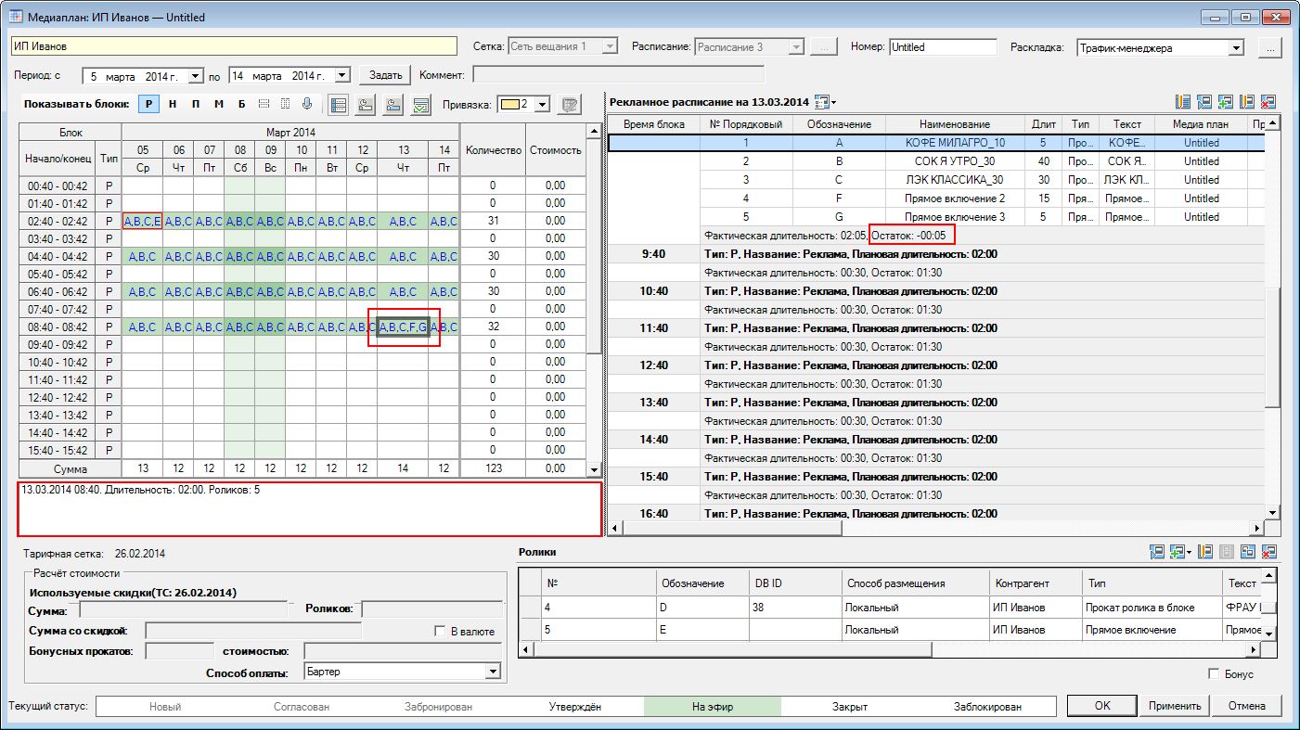Click calendar icon beside Рекламное расписание date

[820, 101]
